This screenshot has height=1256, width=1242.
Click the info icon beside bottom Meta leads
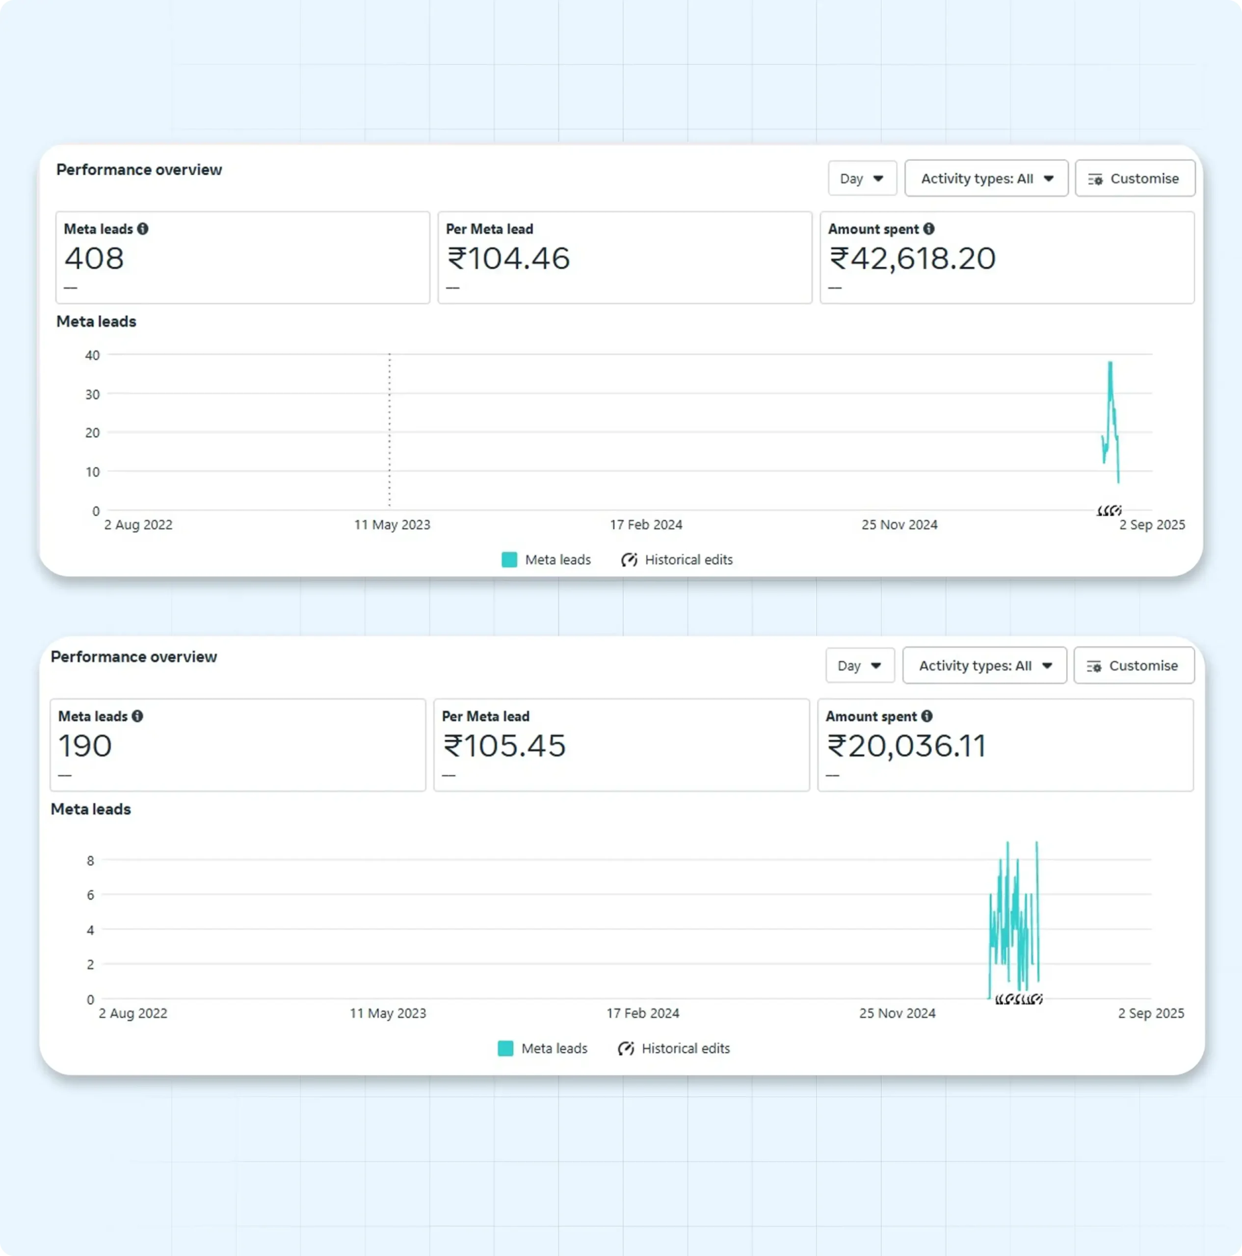[137, 716]
